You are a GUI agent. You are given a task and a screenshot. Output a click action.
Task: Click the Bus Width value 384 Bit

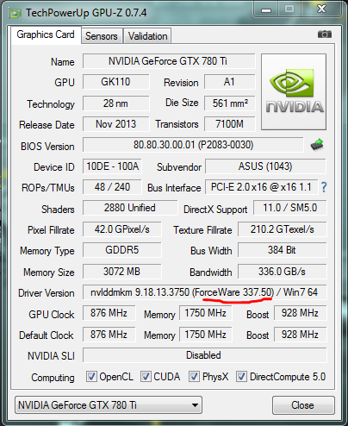click(x=283, y=250)
